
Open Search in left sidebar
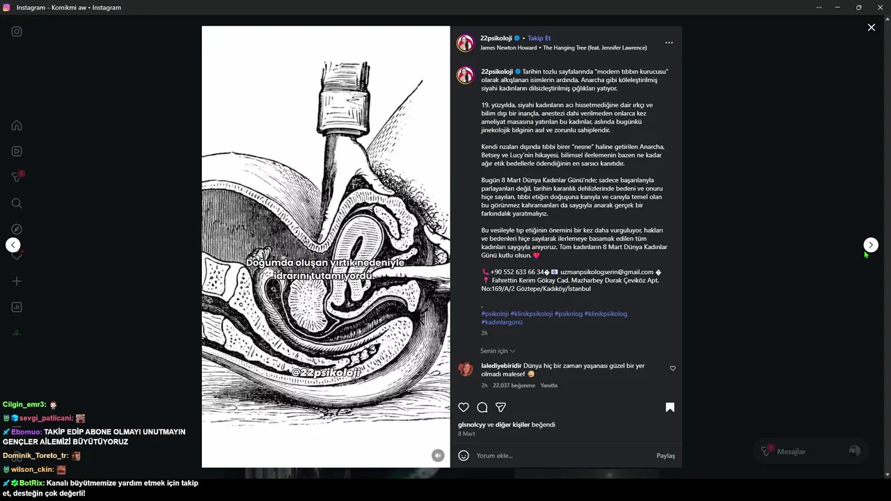pos(17,203)
